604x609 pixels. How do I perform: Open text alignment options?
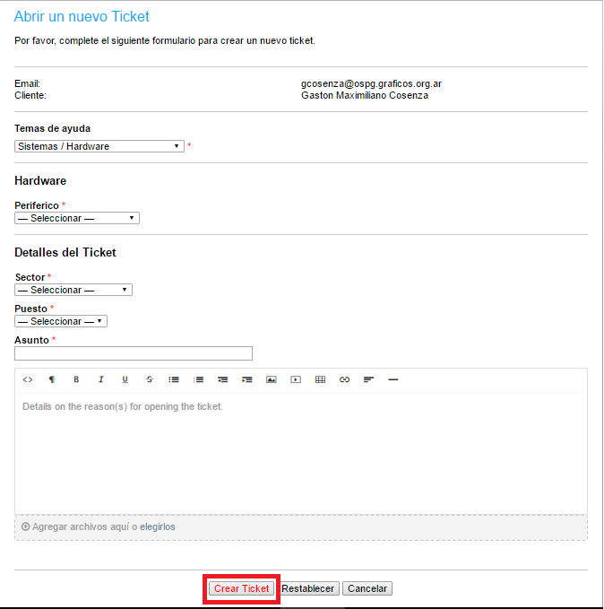(x=368, y=379)
